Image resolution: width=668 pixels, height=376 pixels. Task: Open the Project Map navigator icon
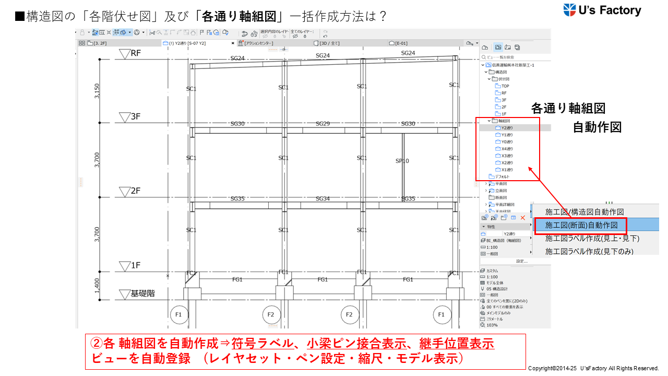click(484, 47)
